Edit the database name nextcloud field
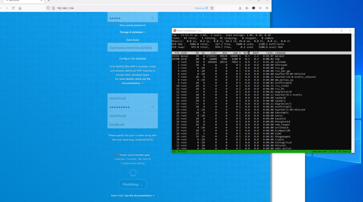Image resolution: width=363 pixels, height=202 pixels. point(132,116)
